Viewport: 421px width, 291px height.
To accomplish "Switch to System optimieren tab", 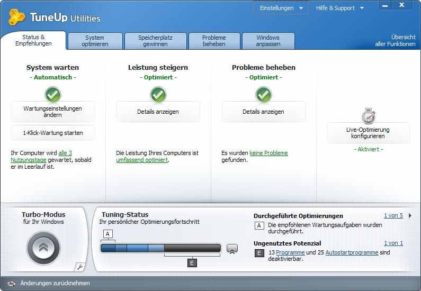I will (95, 41).
